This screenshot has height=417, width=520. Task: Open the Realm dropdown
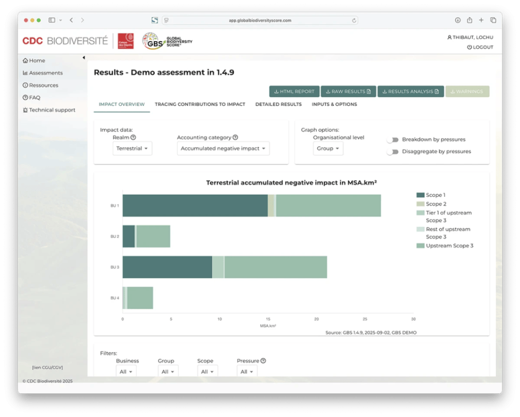(x=132, y=149)
